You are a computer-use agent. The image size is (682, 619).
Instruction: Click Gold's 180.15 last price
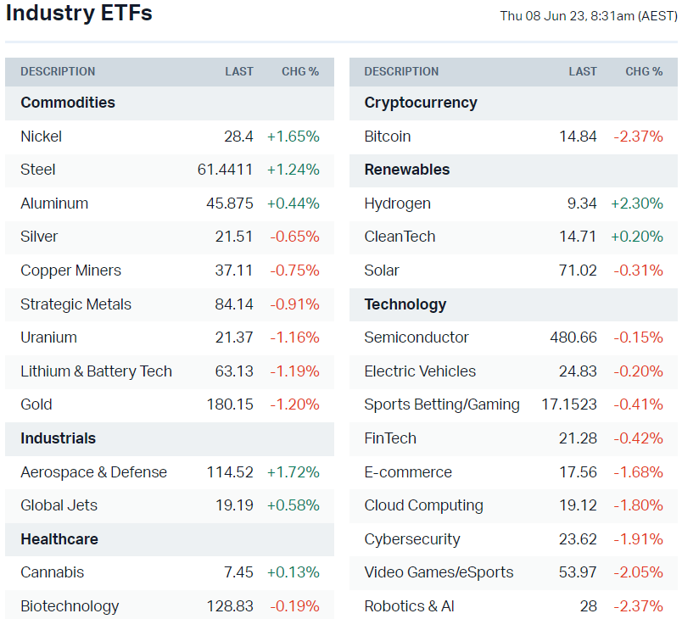(x=230, y=404)
